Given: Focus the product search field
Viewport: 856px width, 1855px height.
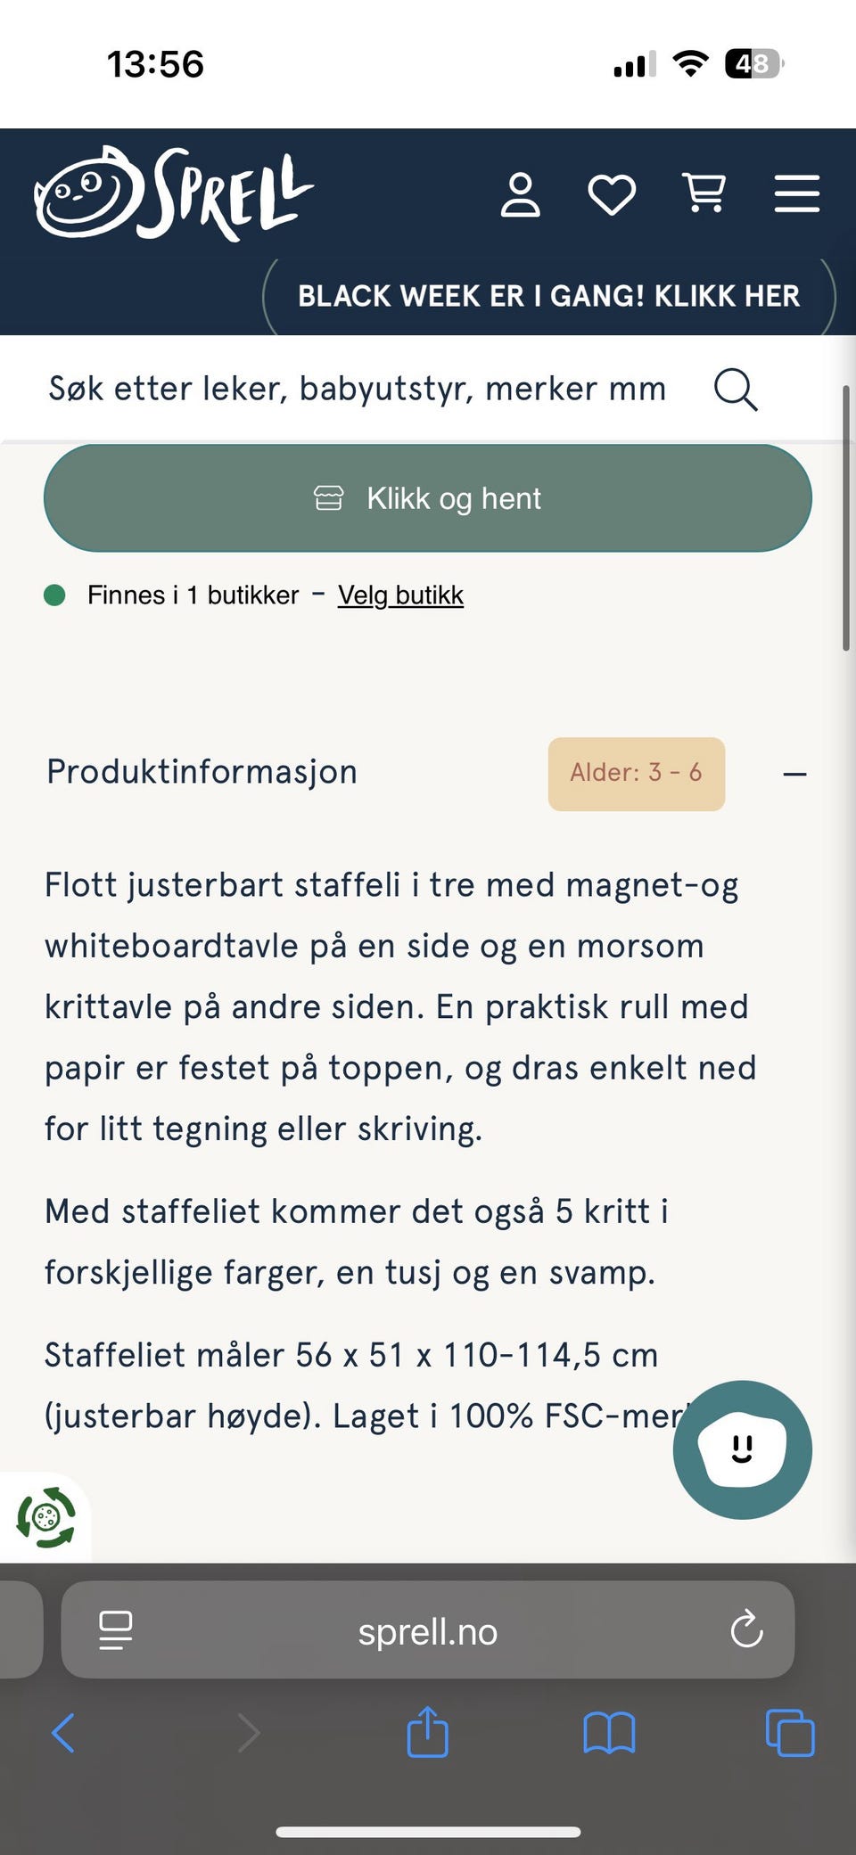Looking at the screenshot, I should pyautogui.click(x=357, y=390).
